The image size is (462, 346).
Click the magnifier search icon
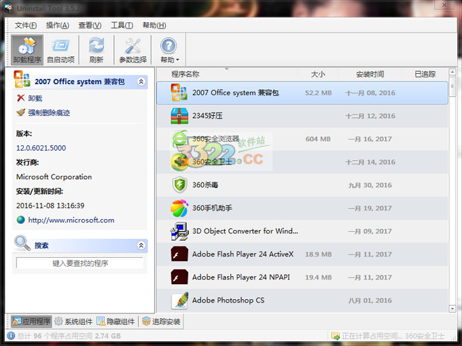pos(22,243)
